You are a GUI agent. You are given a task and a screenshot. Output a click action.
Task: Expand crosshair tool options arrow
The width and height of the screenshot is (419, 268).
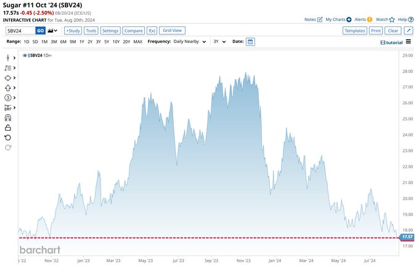pyautogui.click(x=14, y=58)
